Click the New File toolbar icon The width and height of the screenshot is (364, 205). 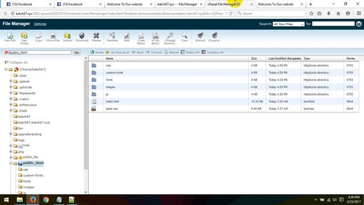click(x=10, y=37)
